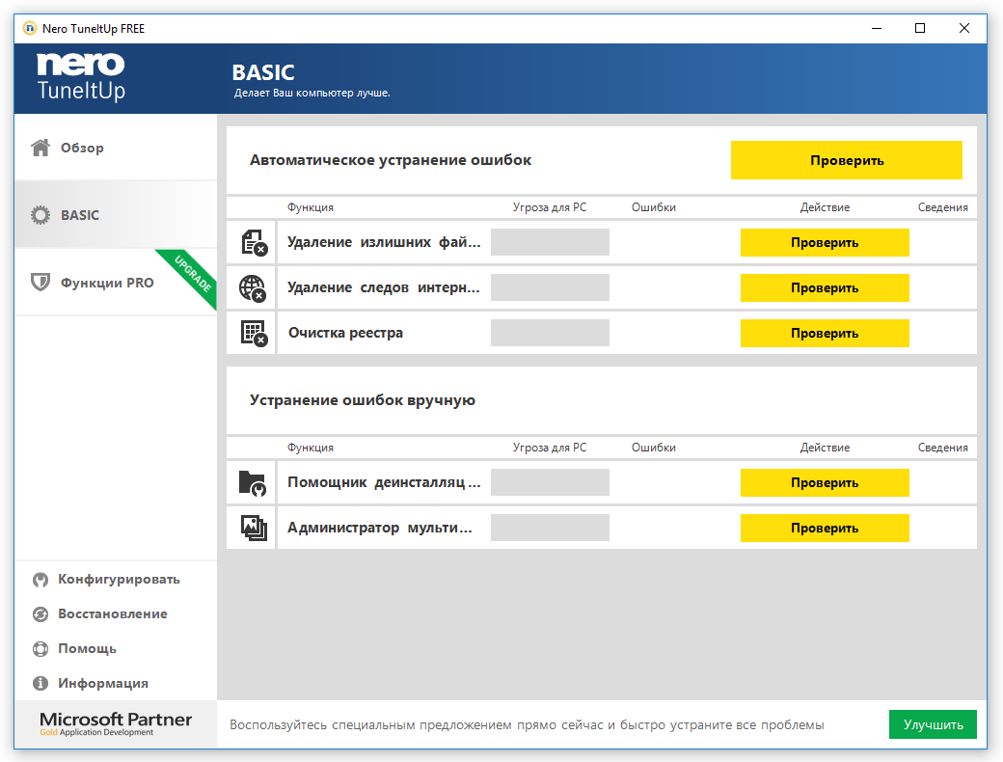Screen dimensions: 1003x762
Task: Open Функции PRO section
Action: coord(116,283)
